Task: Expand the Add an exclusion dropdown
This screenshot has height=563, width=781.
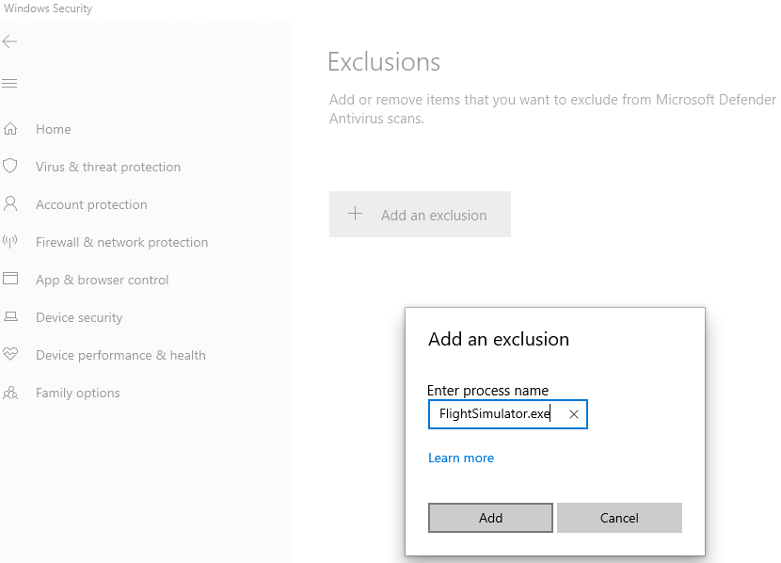Action: (420, 215)
